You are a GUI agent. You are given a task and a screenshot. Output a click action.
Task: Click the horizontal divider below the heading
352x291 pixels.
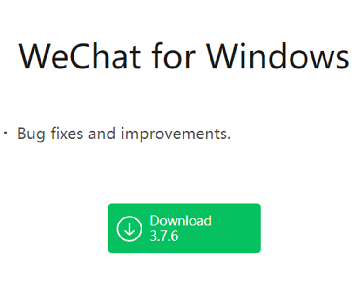coord(176,108)
